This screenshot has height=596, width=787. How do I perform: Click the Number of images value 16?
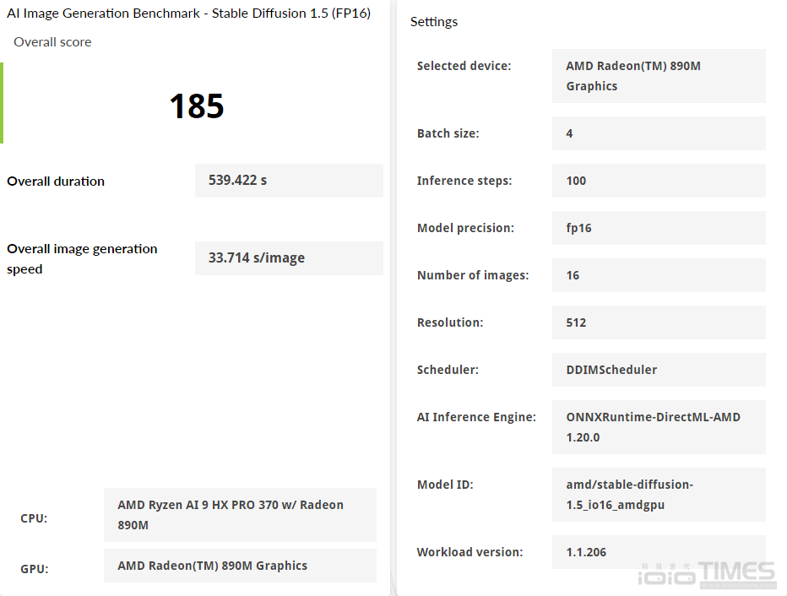tap(659, 275)
